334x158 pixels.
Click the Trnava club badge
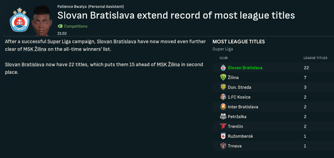(x=223, y=146)
